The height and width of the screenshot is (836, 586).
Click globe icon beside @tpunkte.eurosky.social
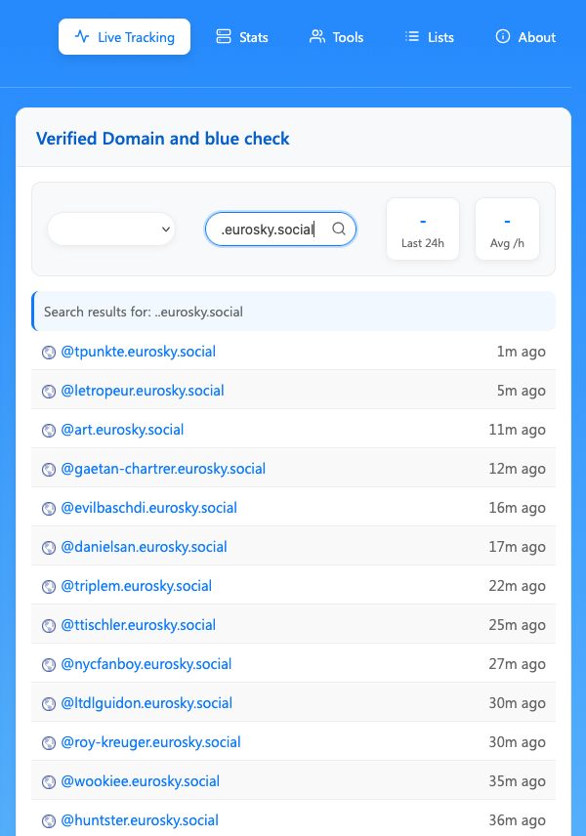pyautogui.click(x=49, y=353)
